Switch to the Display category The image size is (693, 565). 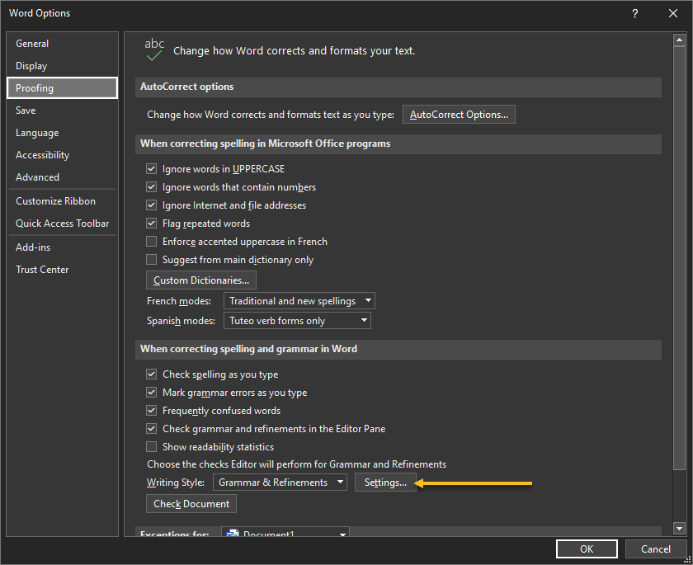[31, 66]
